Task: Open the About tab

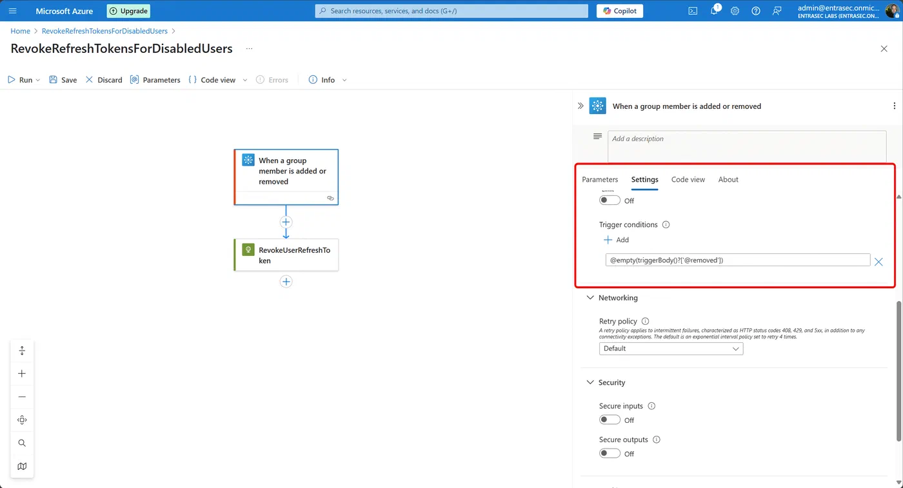Action: 728,180
